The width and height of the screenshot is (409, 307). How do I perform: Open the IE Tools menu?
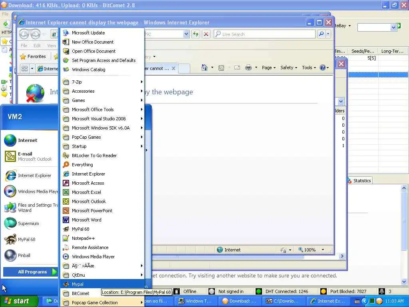[309, 68]
